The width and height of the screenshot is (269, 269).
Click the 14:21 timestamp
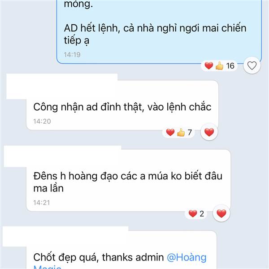(42, 203)
